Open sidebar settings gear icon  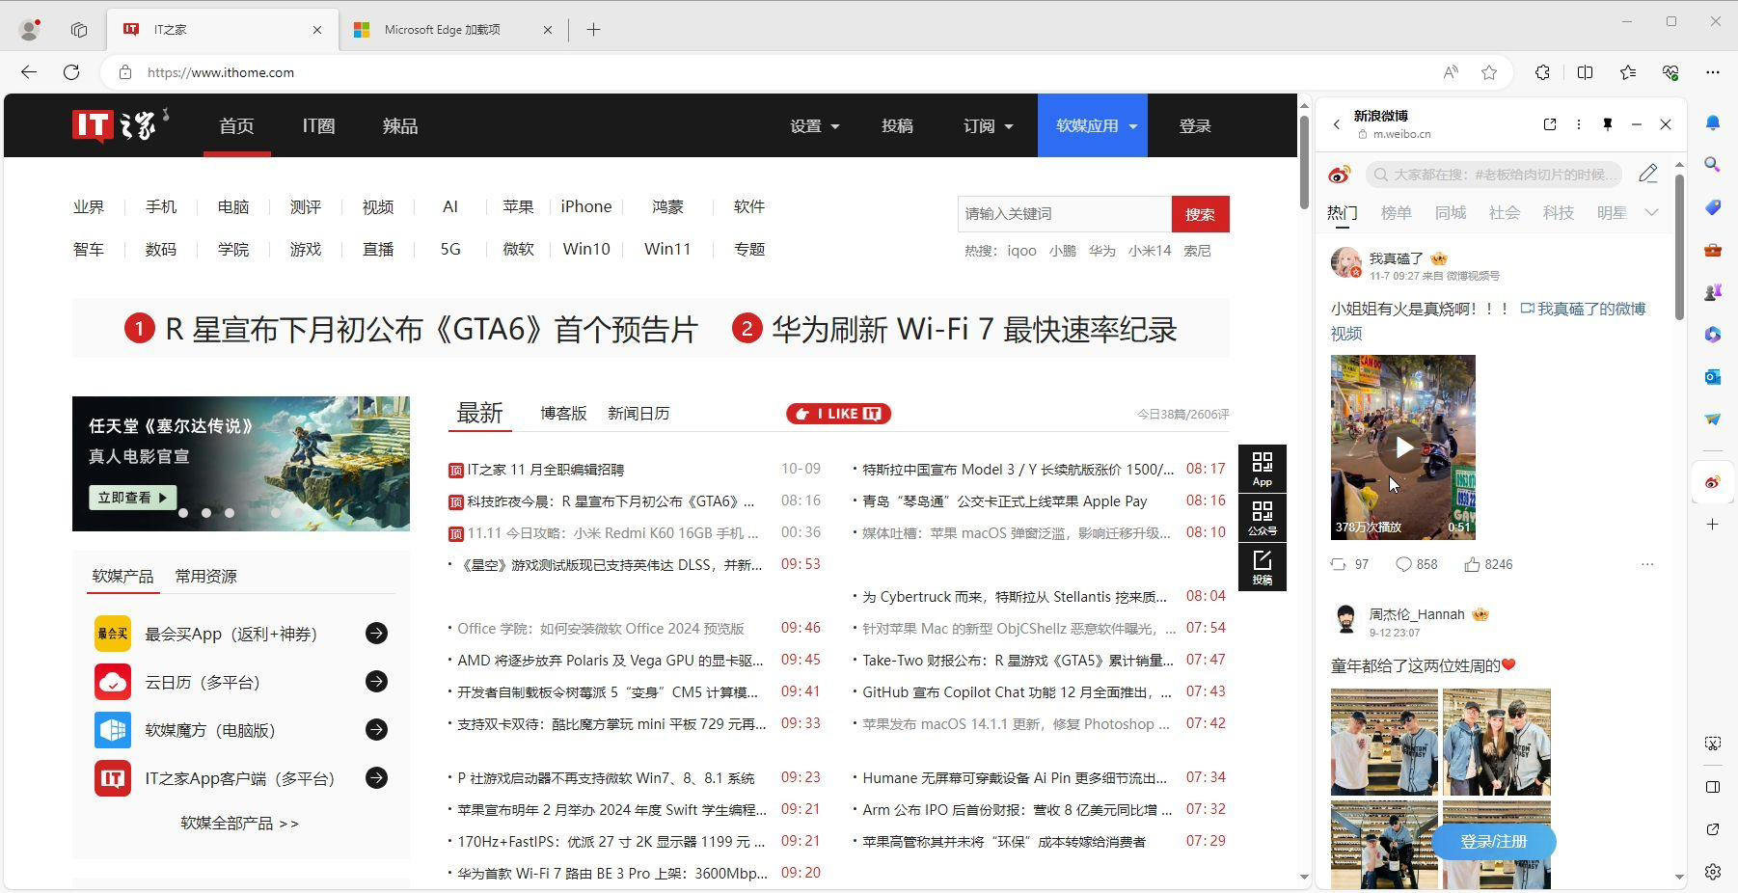(x=1713, y=872)
